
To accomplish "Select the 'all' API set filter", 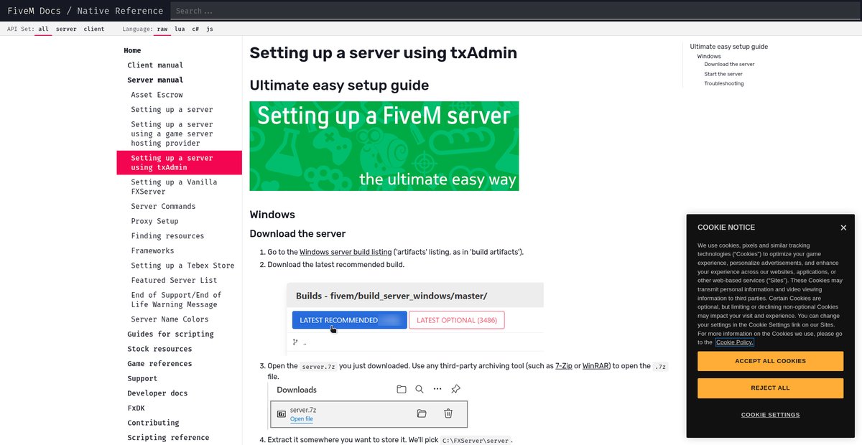I will [x=43, y=29].
